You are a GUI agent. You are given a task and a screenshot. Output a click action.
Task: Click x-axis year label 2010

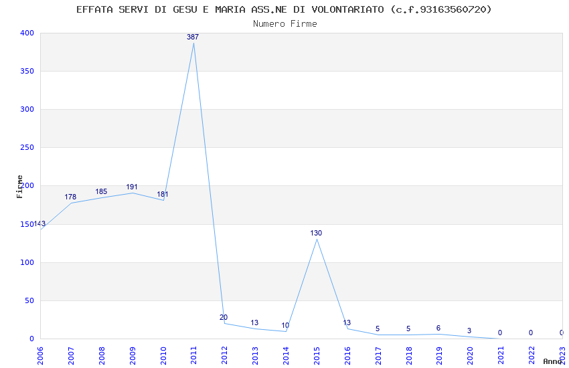tap(163, 355)
